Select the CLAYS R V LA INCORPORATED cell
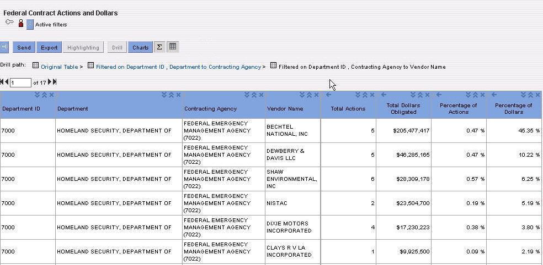 [x=293, y=251]
